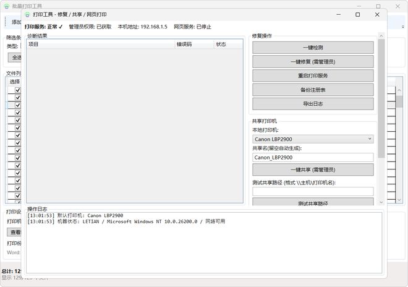This screenshot has width=408, height=287.
Task: Click 备份注册表 to back up registry
Action: [x=313, y=90]
